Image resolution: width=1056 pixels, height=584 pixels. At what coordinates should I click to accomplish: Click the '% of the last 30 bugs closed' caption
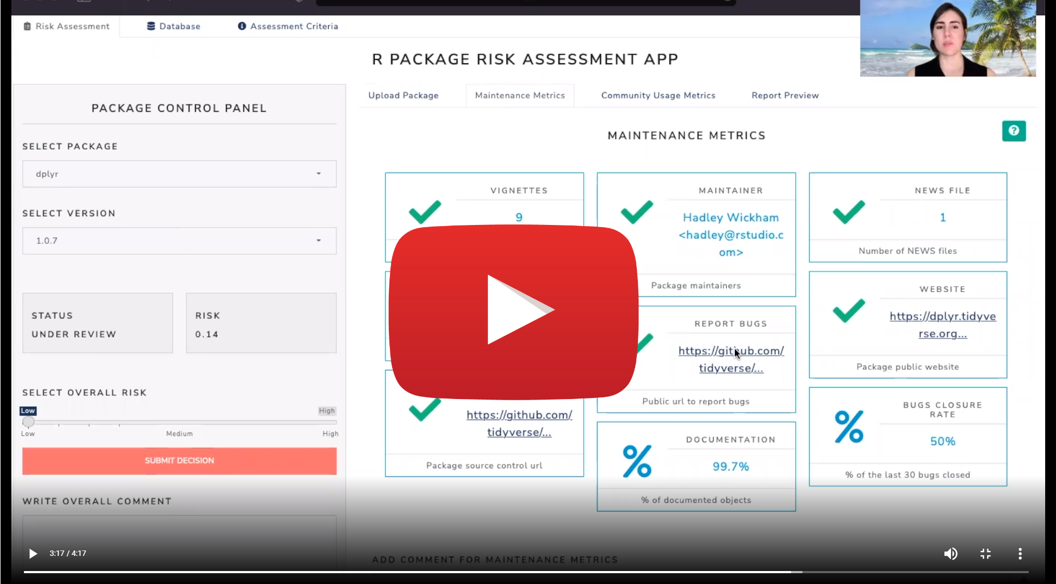908,475
